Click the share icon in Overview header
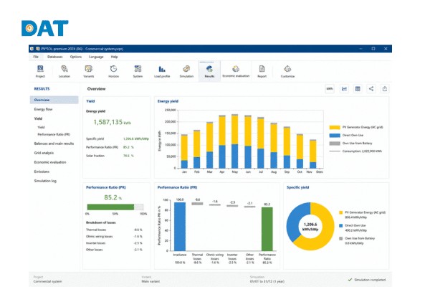This screenshot has width=430, height=287. point(371,89)
